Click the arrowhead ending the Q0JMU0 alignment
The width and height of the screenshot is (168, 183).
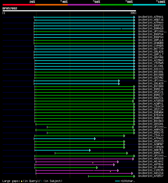click(97, 167)
